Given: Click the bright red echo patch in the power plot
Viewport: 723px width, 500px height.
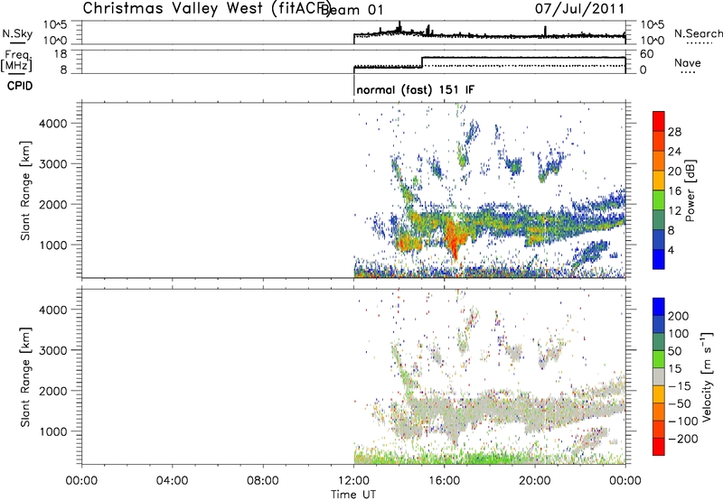Looking at the screenshot, I should pos(455,239).
